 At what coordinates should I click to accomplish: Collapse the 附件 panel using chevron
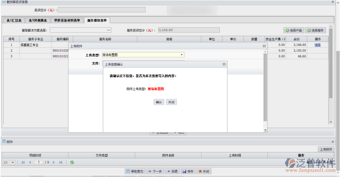333,141
